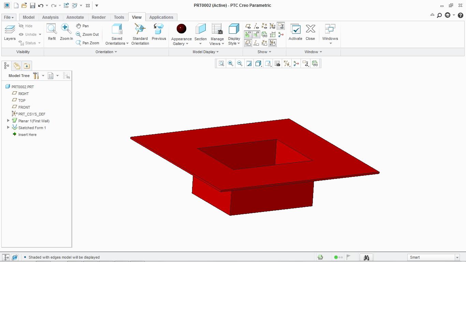The height and width of the screenshot is (323, 466).
Task: Switch to the Analysis tab
Action: coord(50,17)
